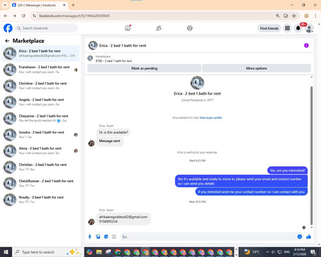Send a thumbs up like
The image size is (321, 257).
point(309,236)
